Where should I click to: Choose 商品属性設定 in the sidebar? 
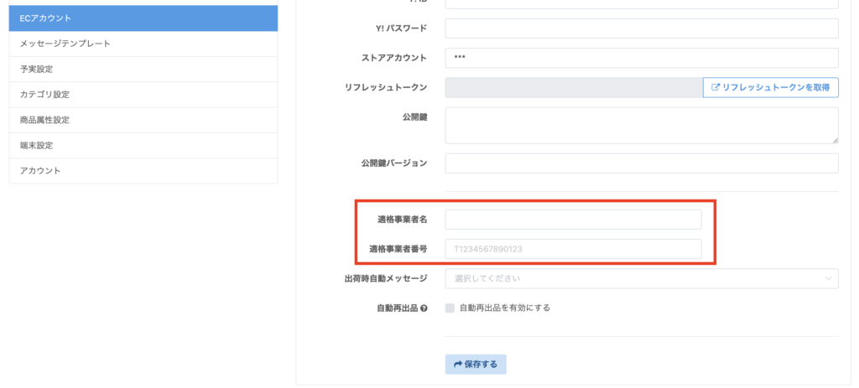[x=143, y=120]
